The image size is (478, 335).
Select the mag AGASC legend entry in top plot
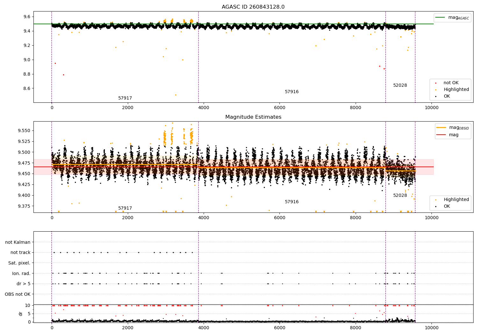pos(452,18)
